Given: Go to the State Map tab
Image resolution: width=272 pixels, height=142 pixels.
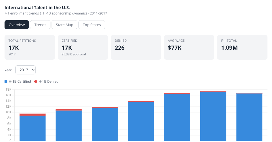Looking at the screenshot, I should point(64,25).
